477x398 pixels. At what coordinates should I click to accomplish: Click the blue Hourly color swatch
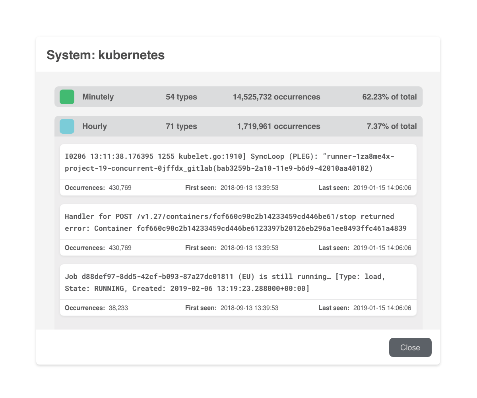coord(67,126)
